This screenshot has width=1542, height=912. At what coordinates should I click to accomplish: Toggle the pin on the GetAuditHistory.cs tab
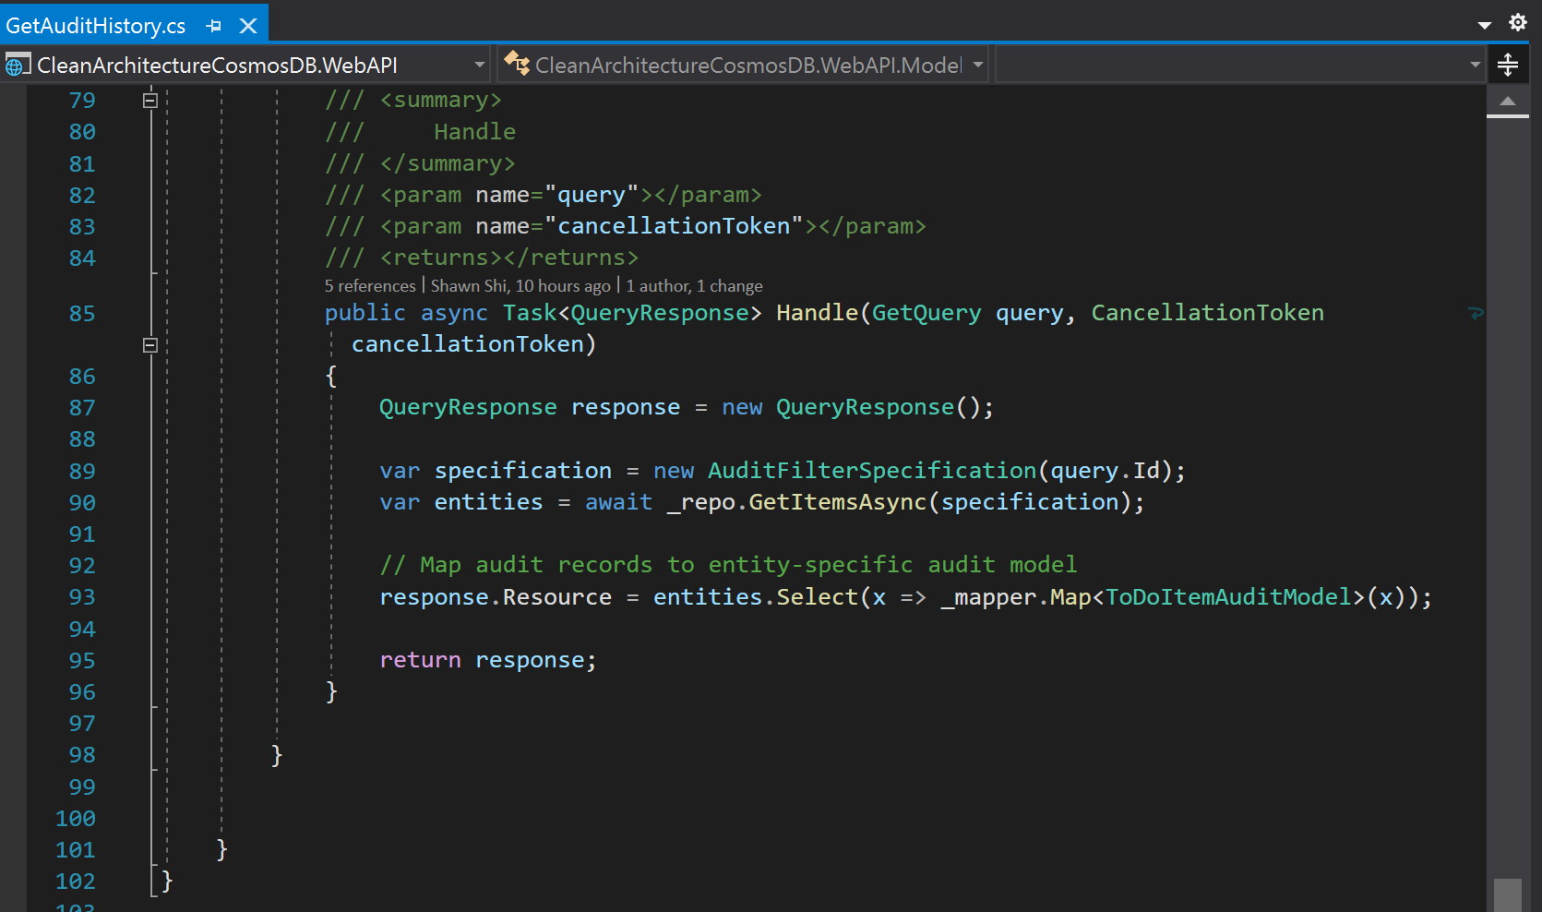pyautogui.click(x=214, y=25)
